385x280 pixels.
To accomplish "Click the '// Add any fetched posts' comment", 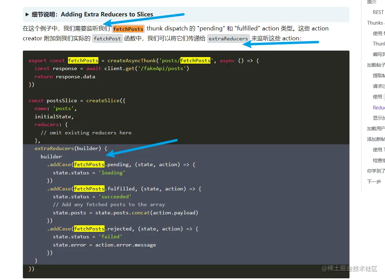I will pos(109,204).
